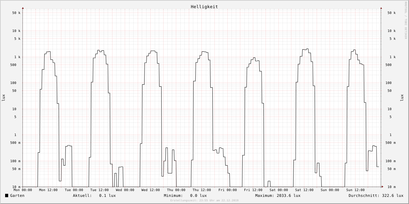
Task: Select the "Wed 12:00" time axis label
Action: (151, 190)
